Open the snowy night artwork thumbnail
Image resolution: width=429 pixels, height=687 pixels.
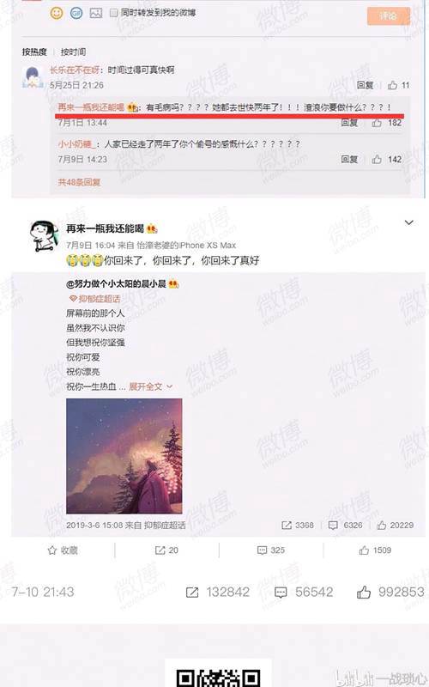pyautogui.click(x=124, y=456)
